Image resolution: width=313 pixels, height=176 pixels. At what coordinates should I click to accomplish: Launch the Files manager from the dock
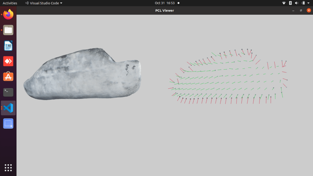8,30
